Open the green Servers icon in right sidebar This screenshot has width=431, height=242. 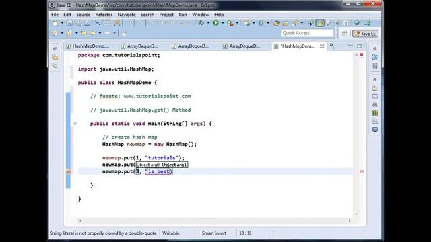point(374,113)
